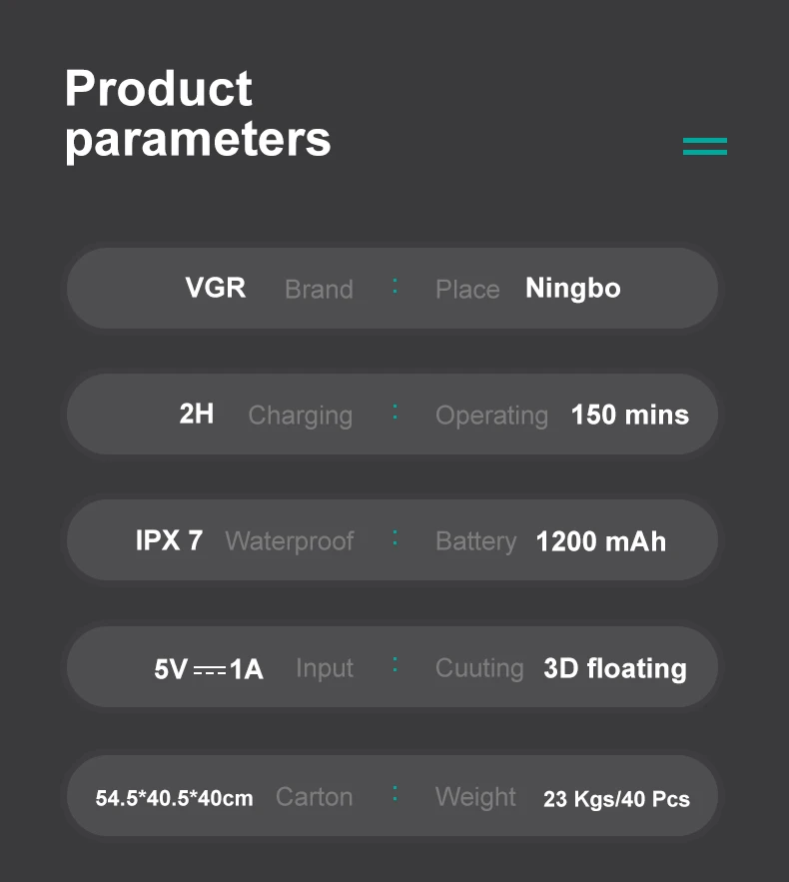Select the VGR brand value
This screenshot has width=789, height=882.
click(x=215, y=288)
